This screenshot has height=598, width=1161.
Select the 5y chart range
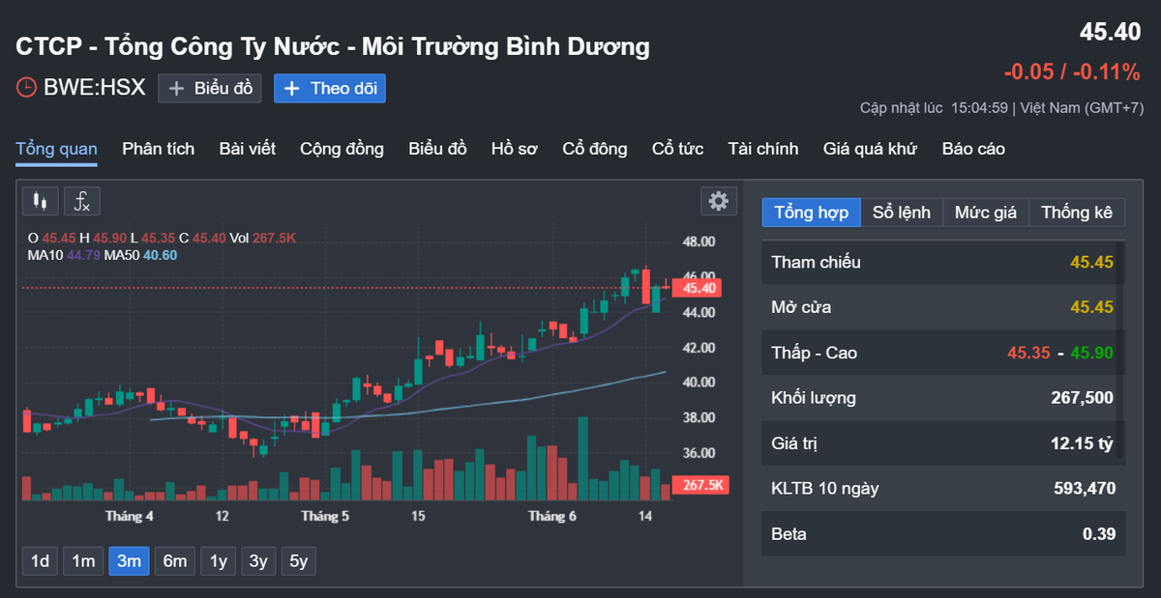[x=298, y=560]
